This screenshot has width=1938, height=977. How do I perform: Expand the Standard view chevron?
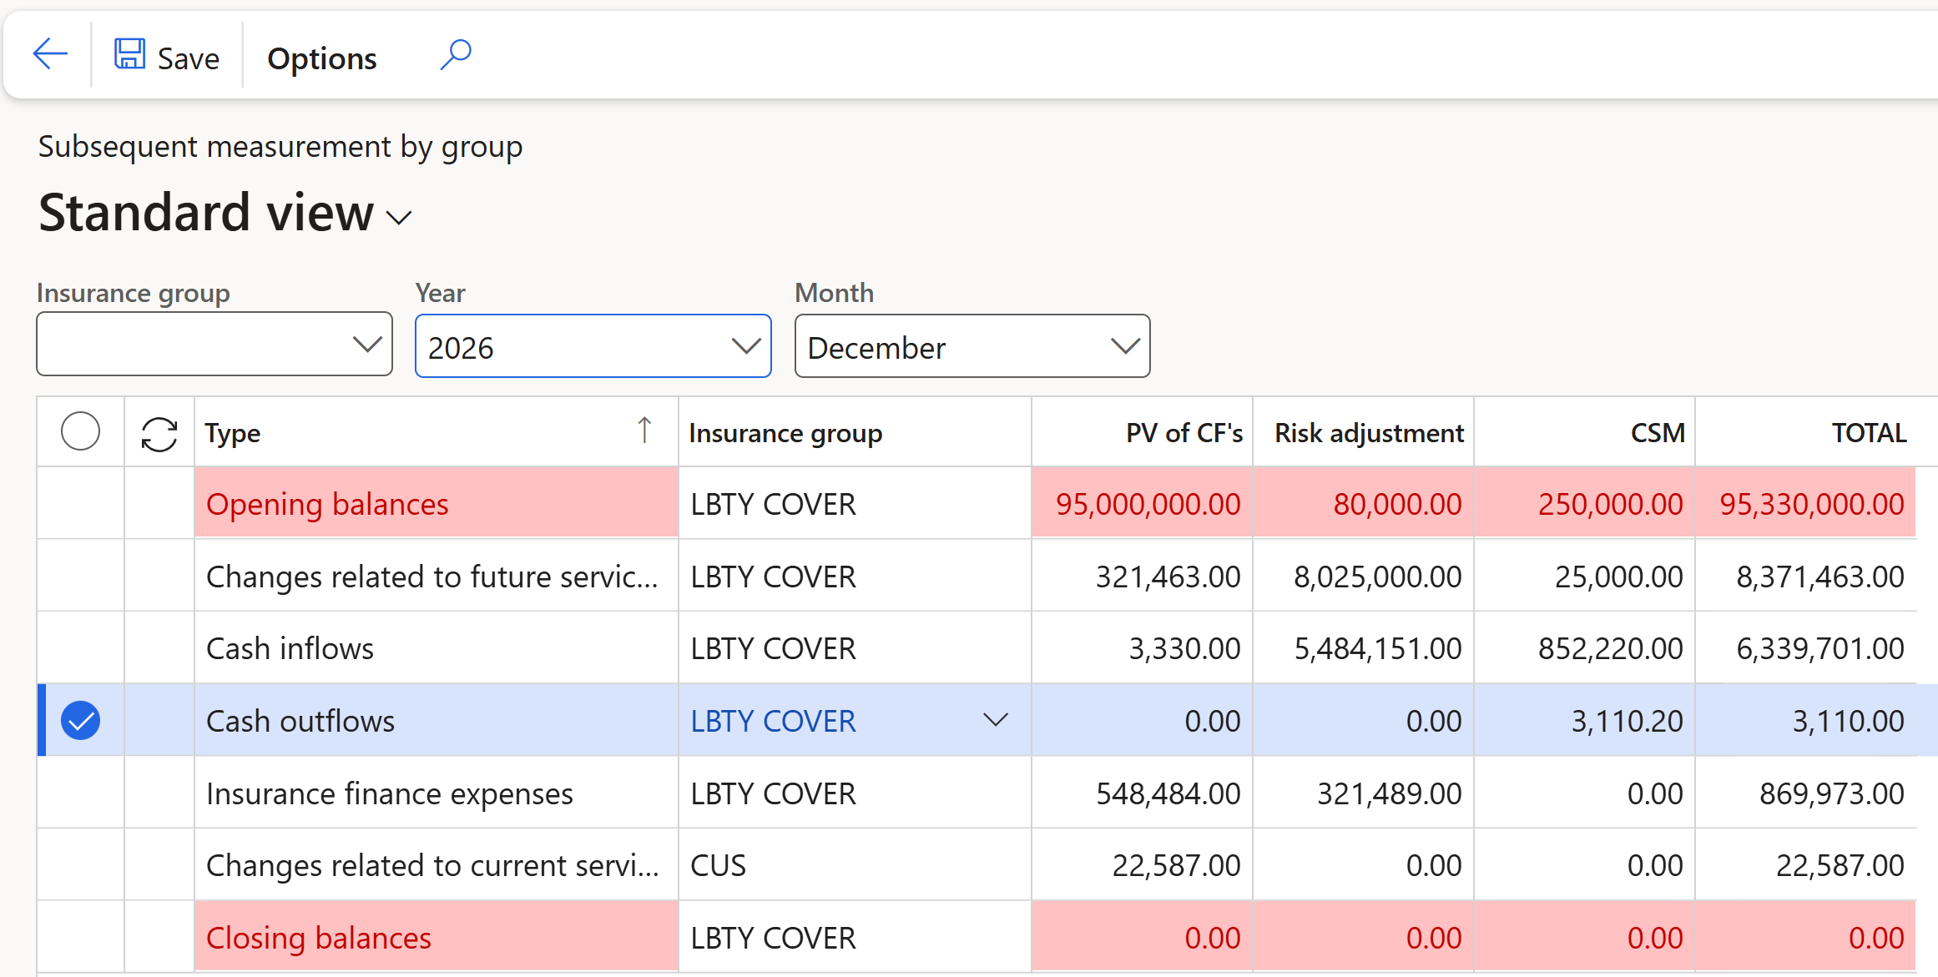coord(400,219)
